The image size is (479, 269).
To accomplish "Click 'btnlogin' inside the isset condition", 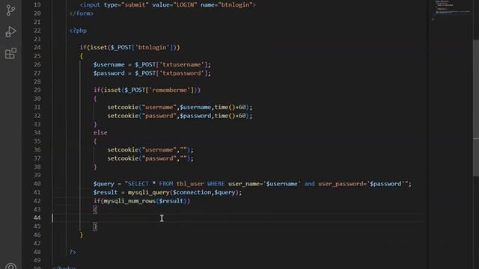I will pyautogui.click(x=153, y=47).
